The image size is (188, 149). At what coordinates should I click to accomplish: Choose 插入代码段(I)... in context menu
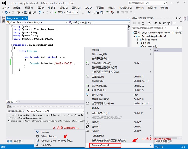119,86
